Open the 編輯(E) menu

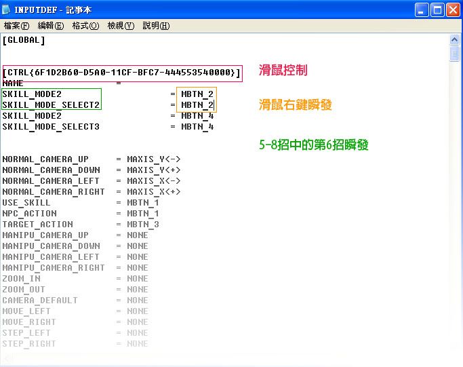(x=51, y=26)
